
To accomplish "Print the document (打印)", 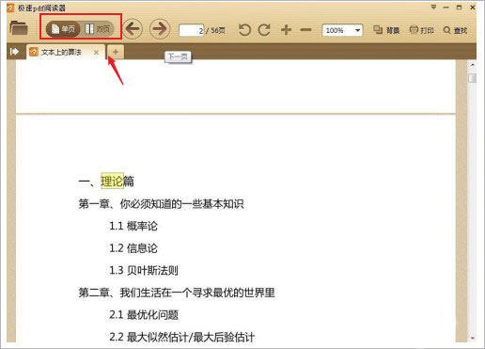I will click(422, 30).
